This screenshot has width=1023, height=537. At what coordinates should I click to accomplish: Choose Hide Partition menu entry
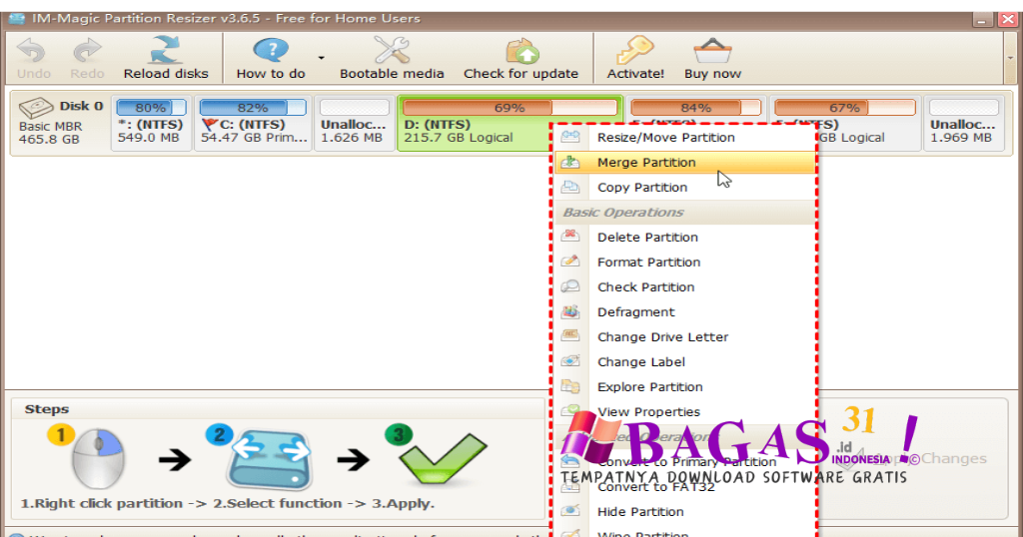(685, 512)
